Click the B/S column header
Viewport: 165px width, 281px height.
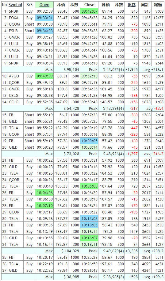coord(29,5)
